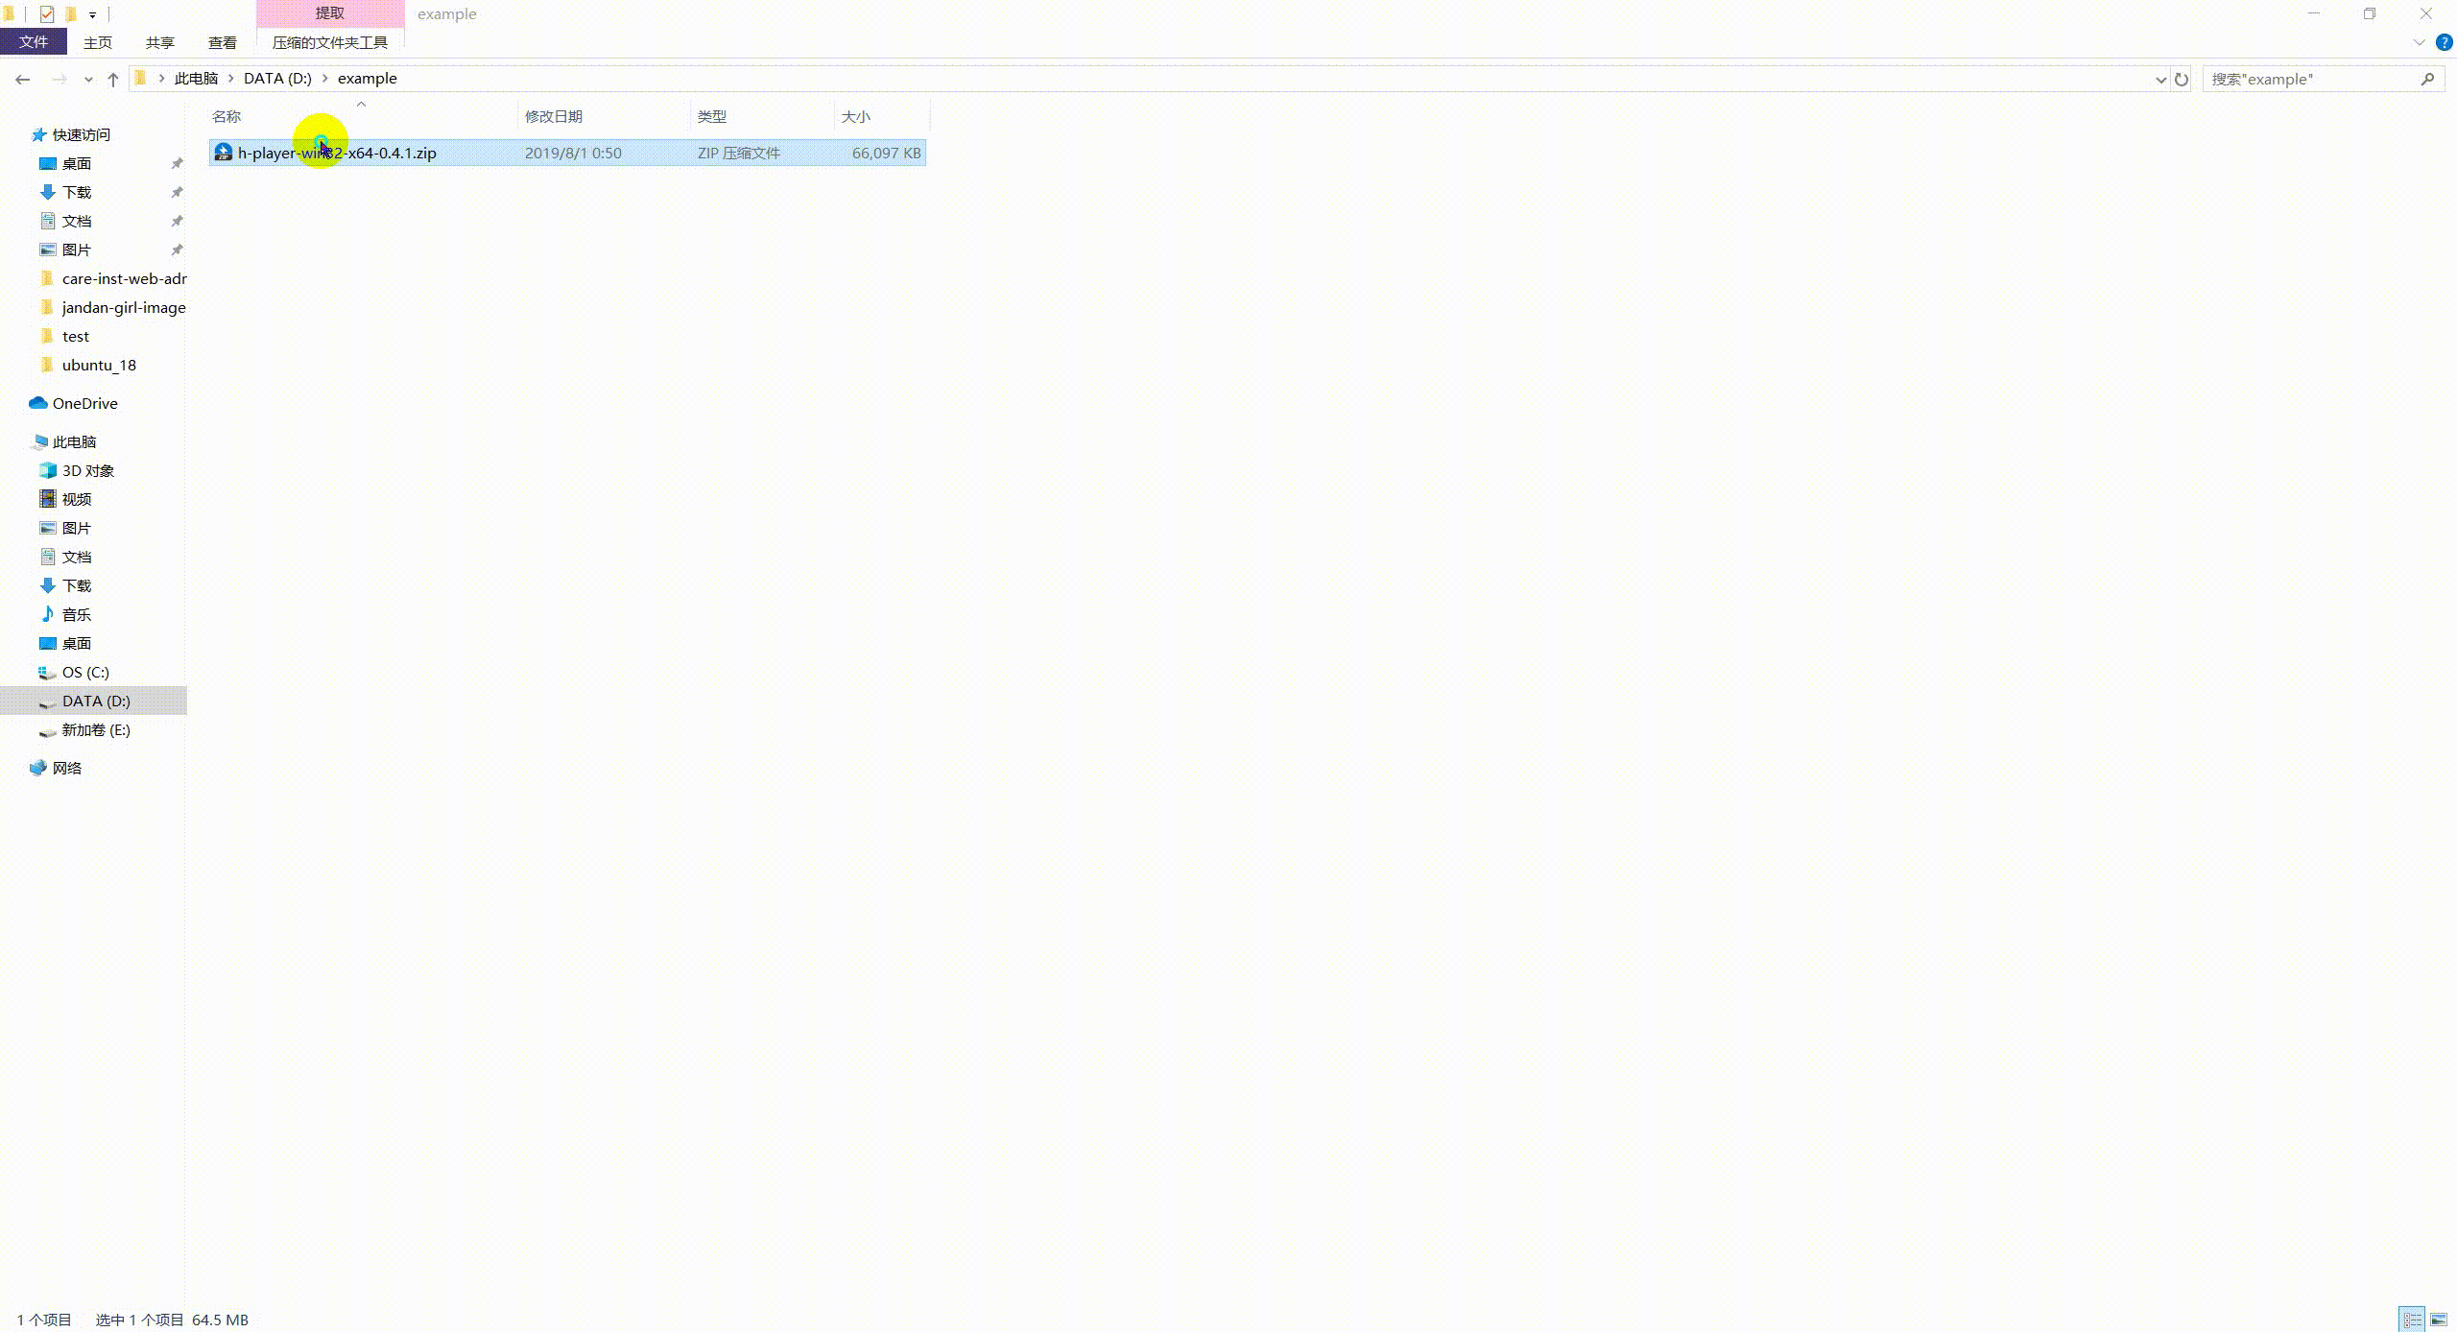Open the Customize Quick Access Toolbar dropdown

(92, 14)
